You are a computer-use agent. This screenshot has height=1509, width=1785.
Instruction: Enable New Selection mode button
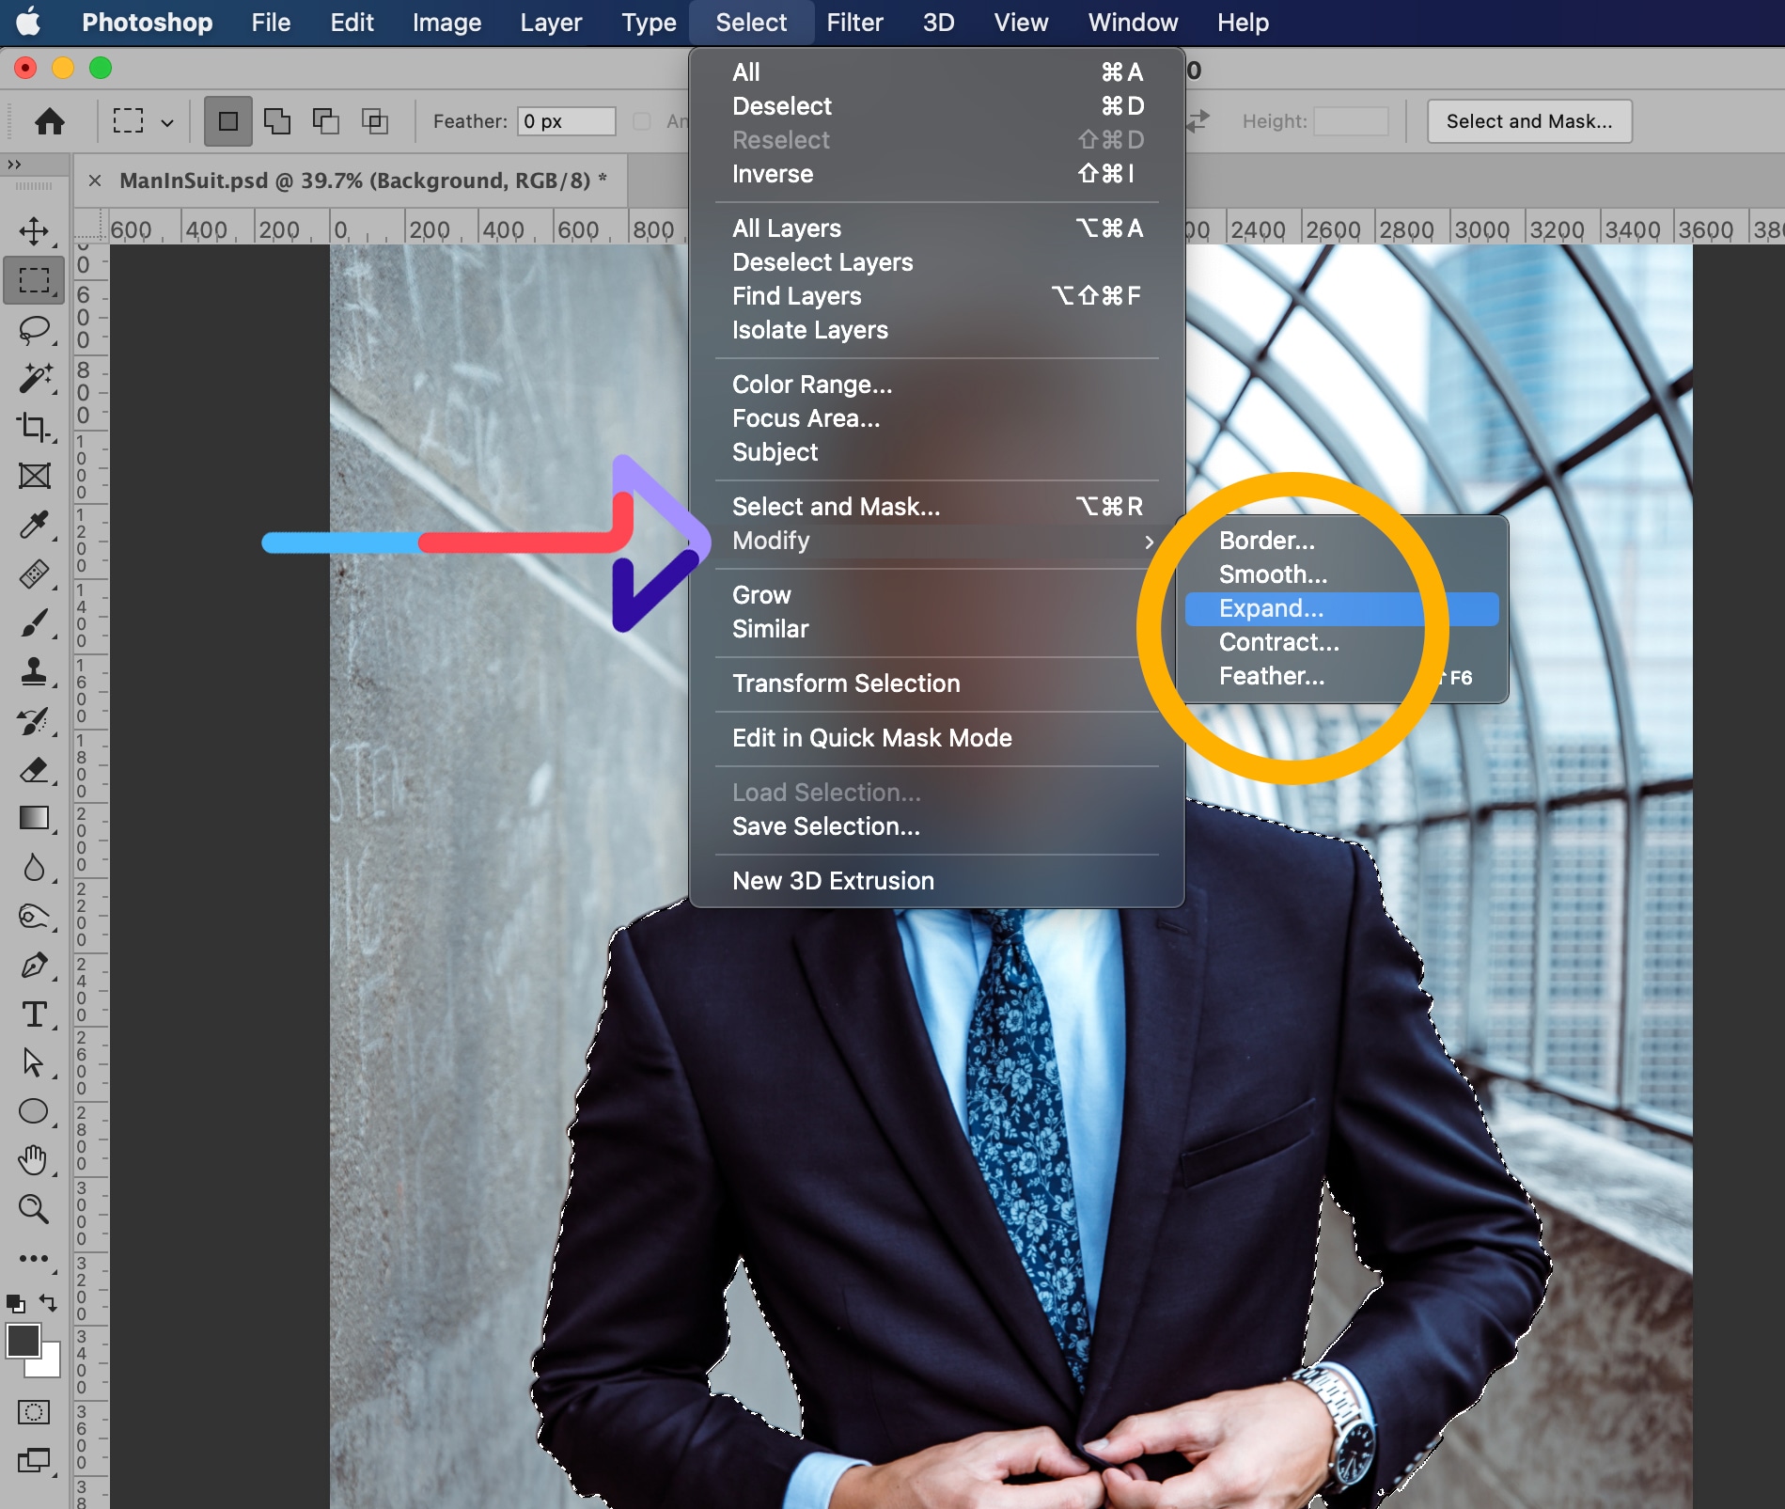click(227, 121)
